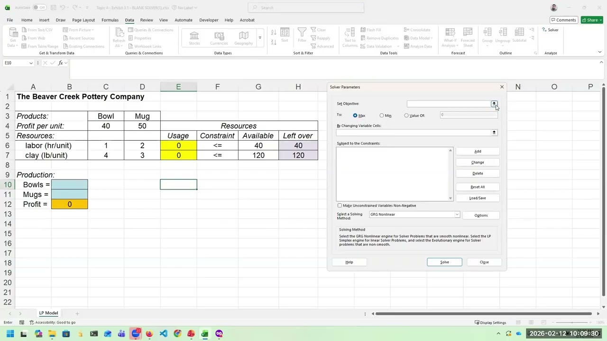The image size is (607, 341).
Task: Click the Insert Function fx icon
Action: 61,63
